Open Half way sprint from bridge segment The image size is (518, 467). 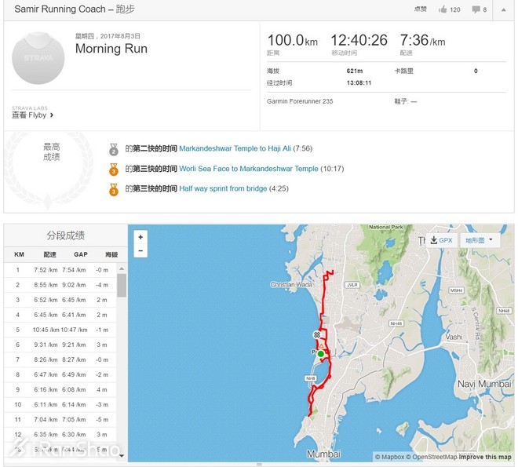click(x=223, y=188)
